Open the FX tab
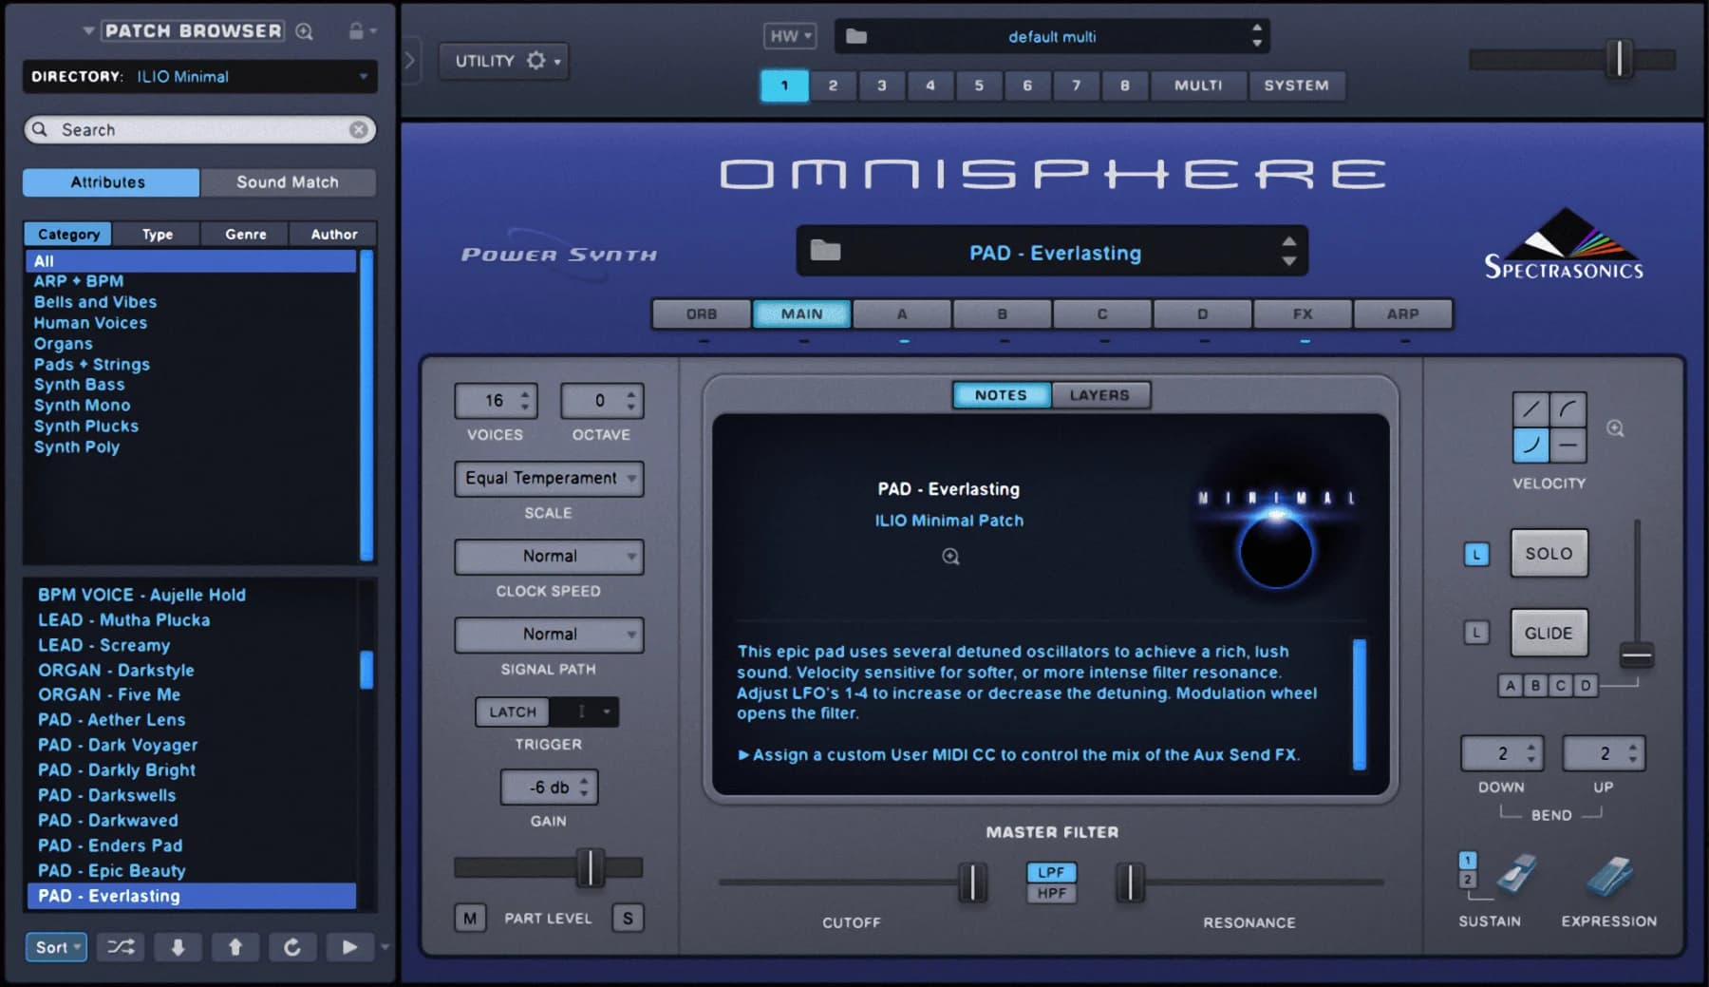Image resolution: width=1709 pixels, height=987 pixels. pyautogui.click(x=1302, y=313)
